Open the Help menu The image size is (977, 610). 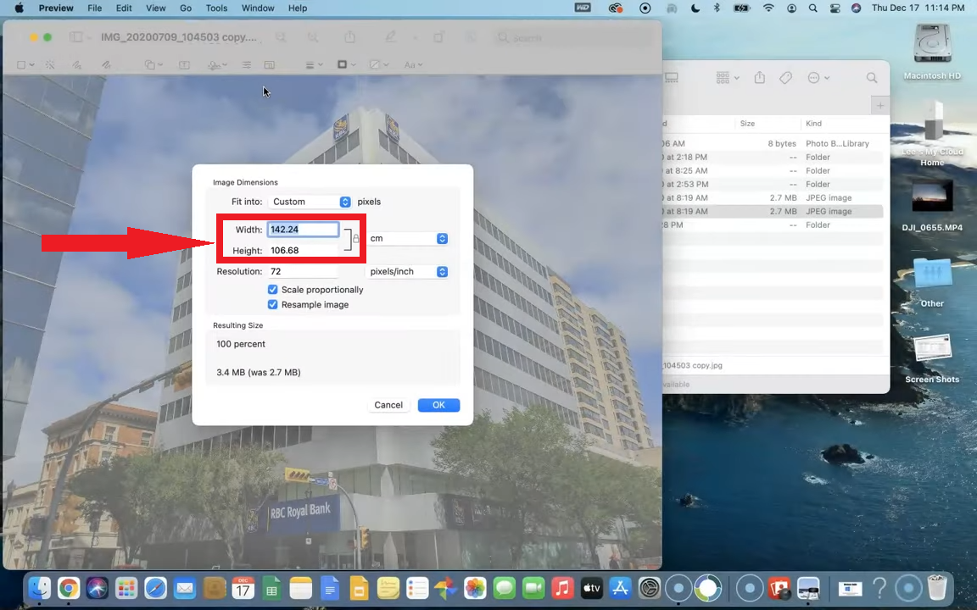[298, 8]
